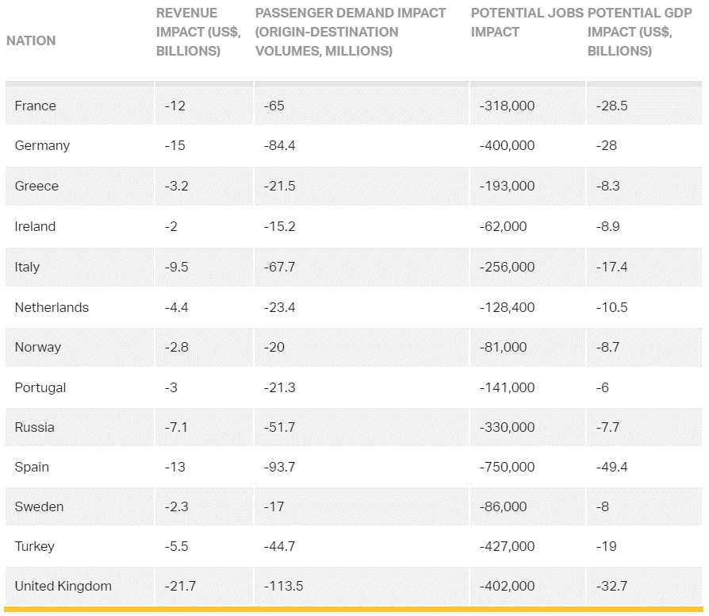Click United Kingdom's -113.5 passenger value
709x616 pixels.
(x=283, y=586)
